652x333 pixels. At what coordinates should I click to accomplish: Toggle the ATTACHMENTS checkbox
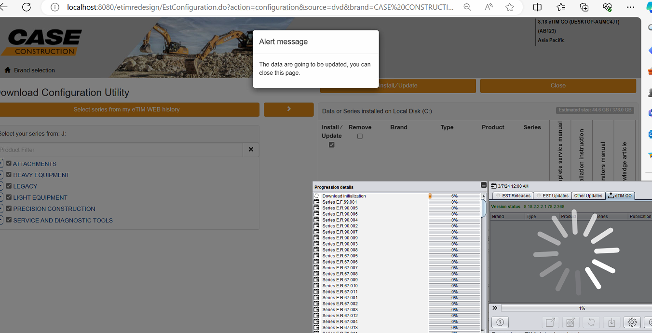(9, 163)
